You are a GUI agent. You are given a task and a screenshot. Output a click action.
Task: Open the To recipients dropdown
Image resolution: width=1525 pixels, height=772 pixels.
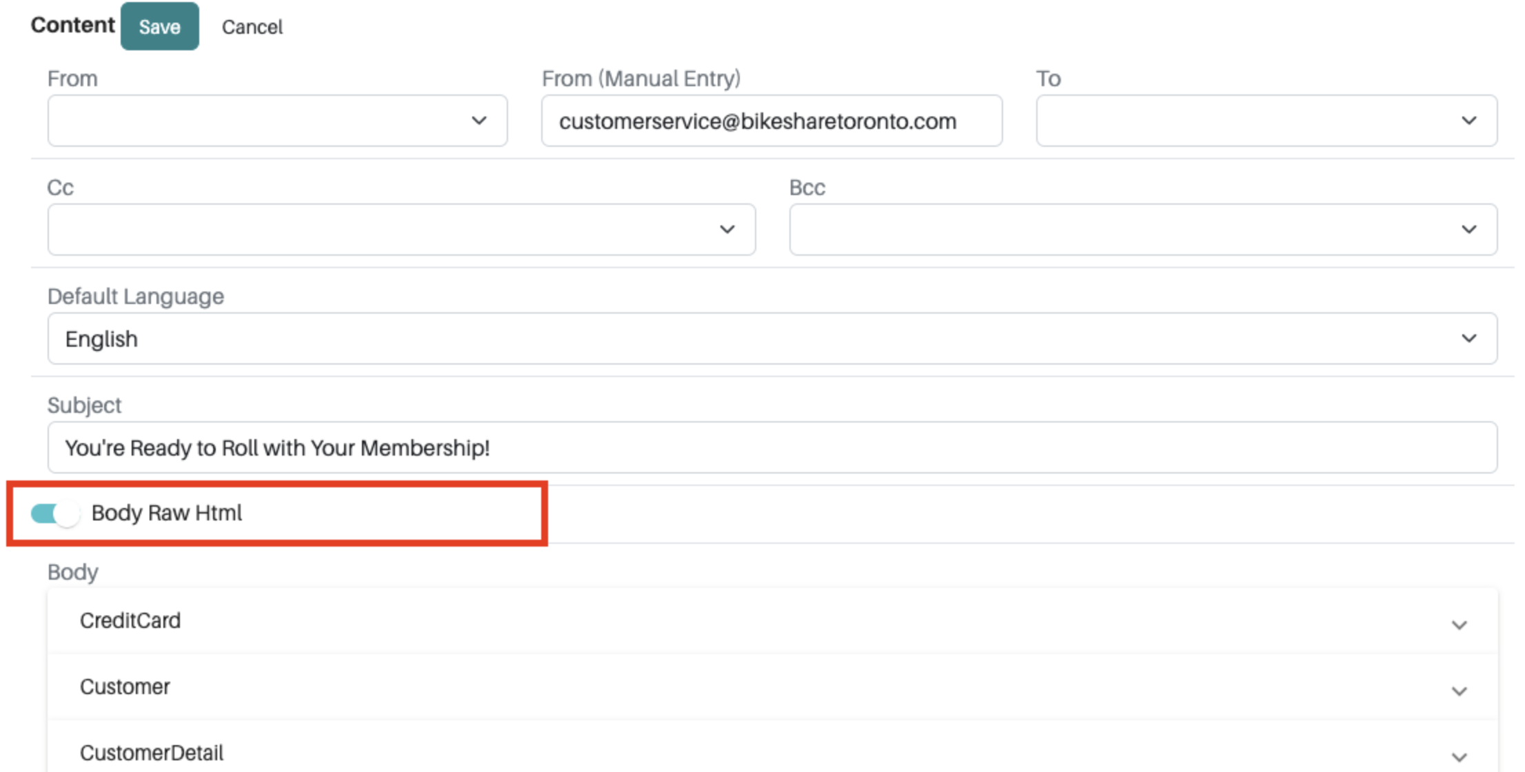pos(1265,121)
